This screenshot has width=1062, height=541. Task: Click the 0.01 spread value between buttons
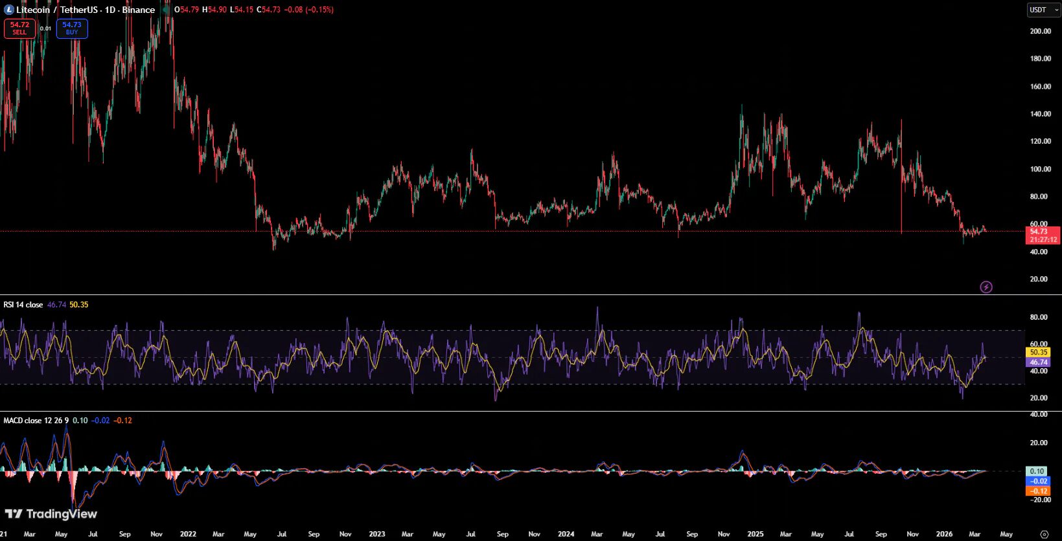[x=45, y=28]
